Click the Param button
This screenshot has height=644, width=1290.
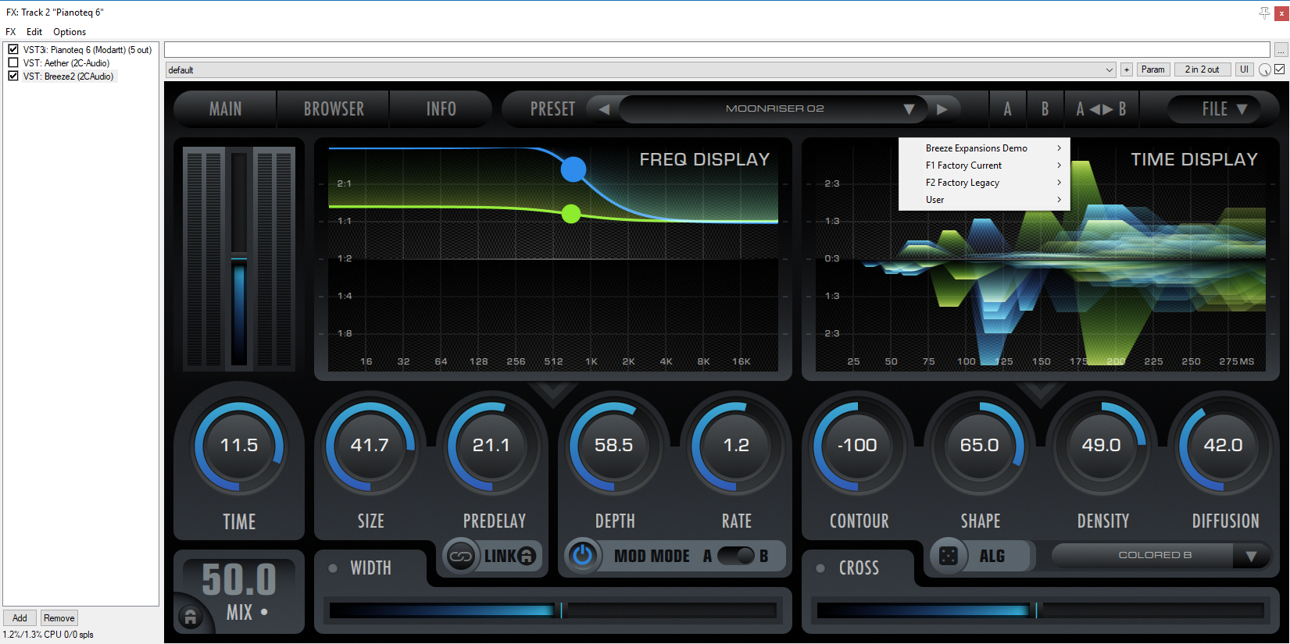coord(1152,69)
